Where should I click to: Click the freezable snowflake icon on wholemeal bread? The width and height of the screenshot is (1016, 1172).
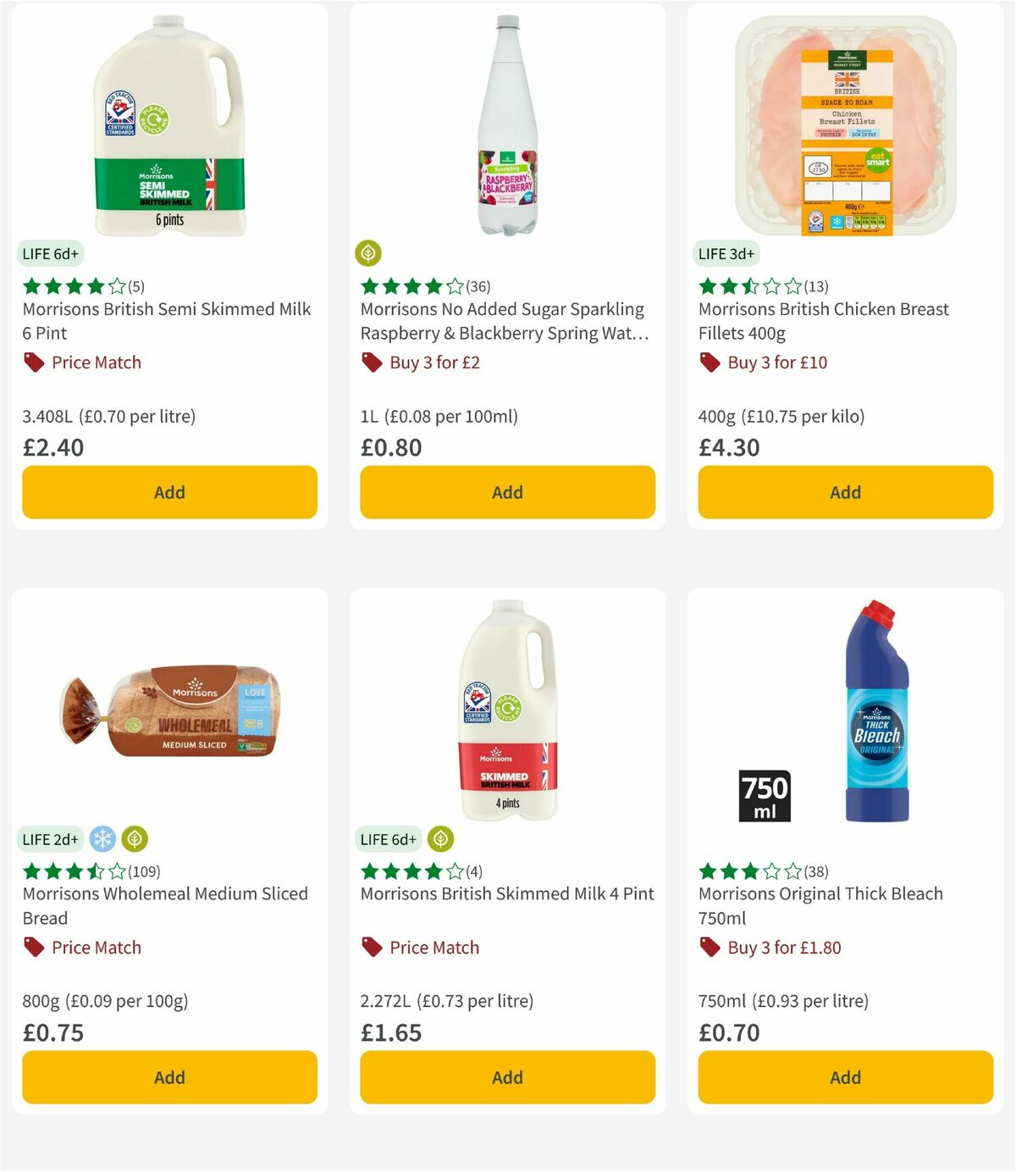pos(102,839)
